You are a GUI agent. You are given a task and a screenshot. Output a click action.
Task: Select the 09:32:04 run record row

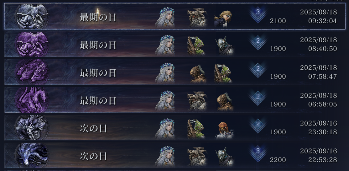175,16
